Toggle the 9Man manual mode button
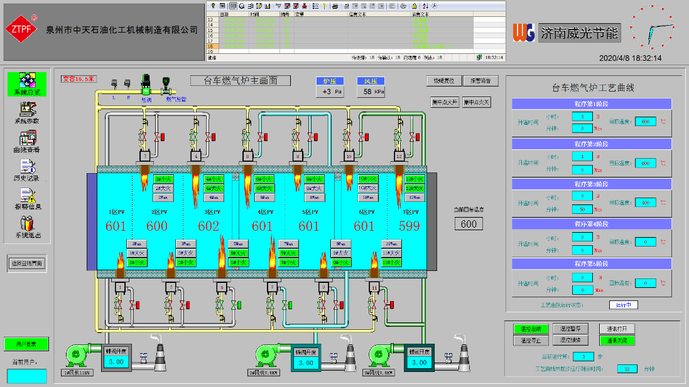This screenshot has width=689, height=387. (340, 243)
